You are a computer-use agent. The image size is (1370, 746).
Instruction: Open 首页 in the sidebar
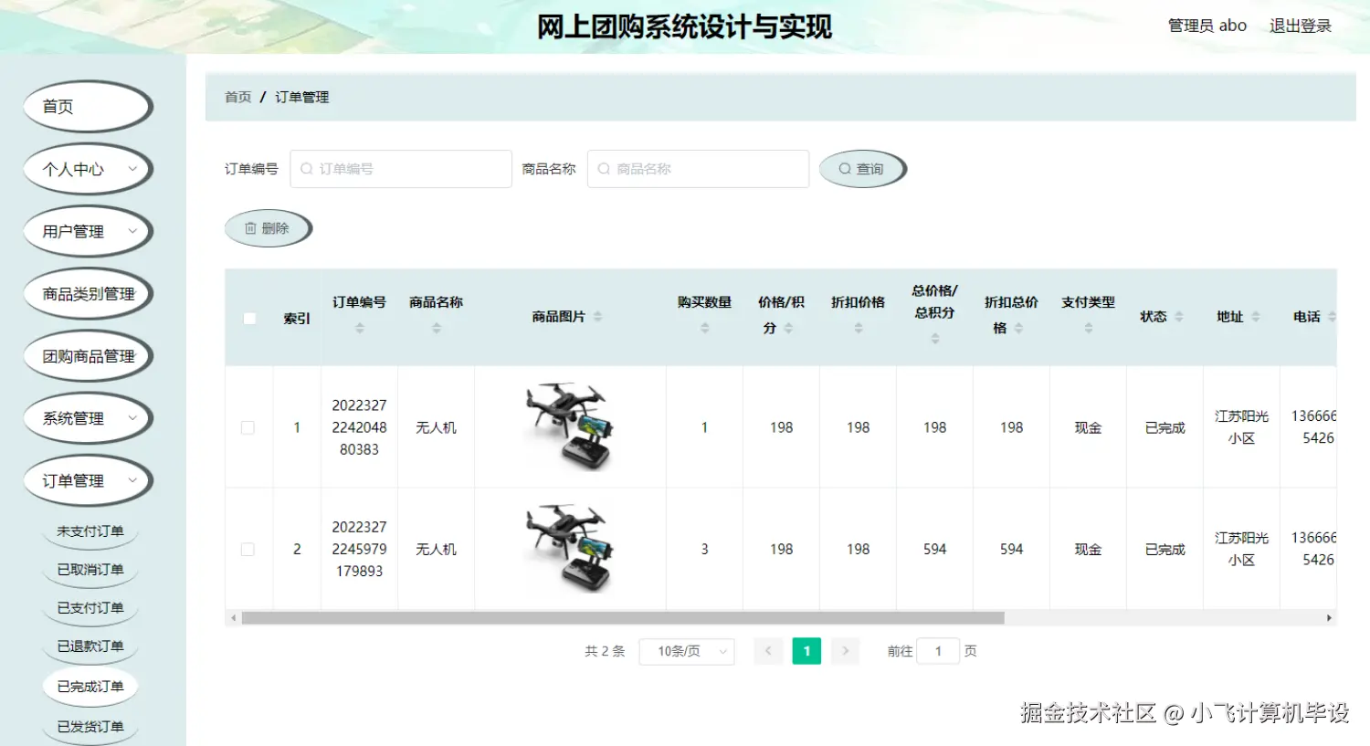(x=88, y=107)
